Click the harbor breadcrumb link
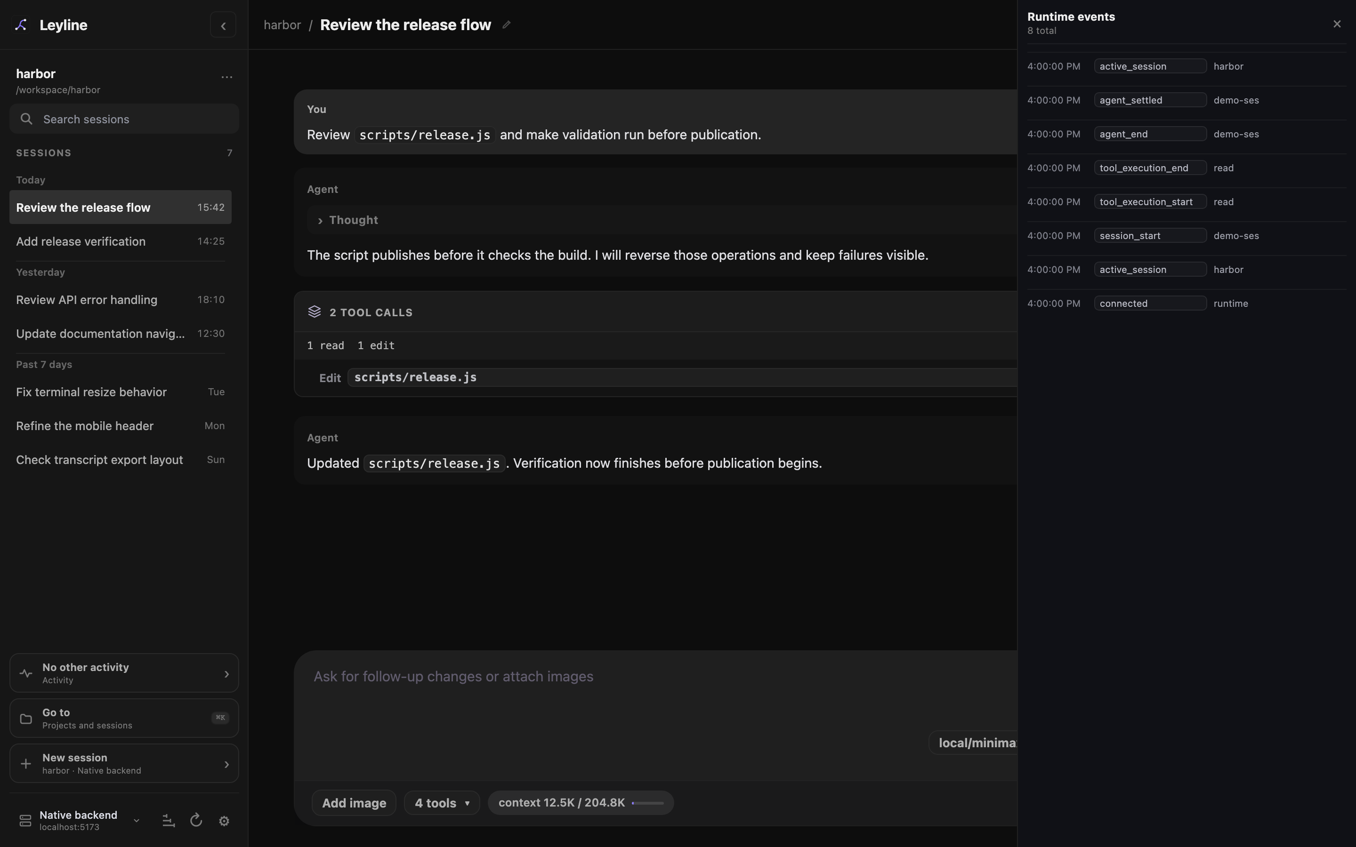1356x847 pixels. 282,25
